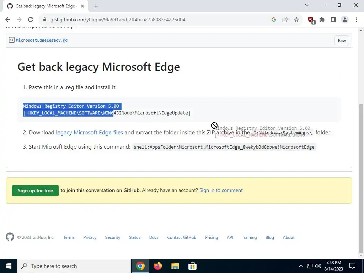Click the code file icon beside MicrosoftEdgeLegacy.md
This screenshot has width=364, height=273.
pyautogui.click(x=12, y=40)
